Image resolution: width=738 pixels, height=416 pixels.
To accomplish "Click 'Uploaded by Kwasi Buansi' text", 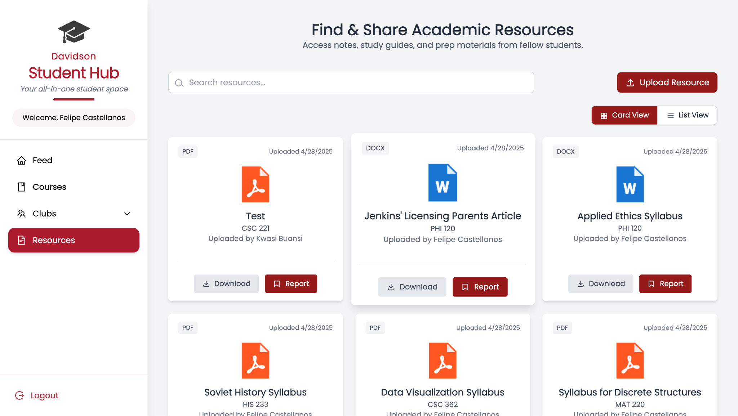I will [x=255, y=238].
